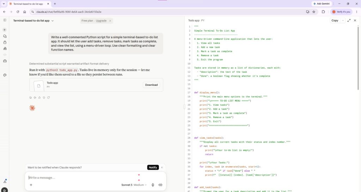Open the Todo app file card
This screenshot has height=192, width=361.
tap(96, 85)
